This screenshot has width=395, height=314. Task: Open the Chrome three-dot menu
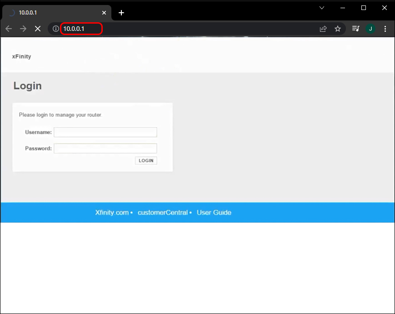[385, 29]
